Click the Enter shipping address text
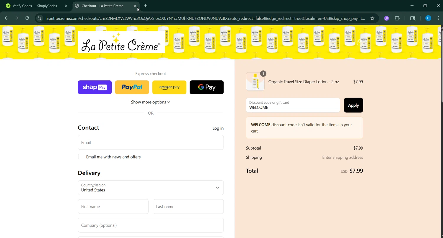The width and height of the screenshot is (443, 238). click(343, 157)
